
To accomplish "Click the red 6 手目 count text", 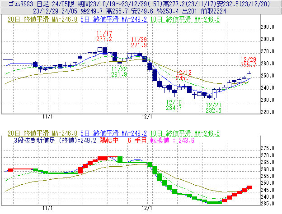I will pos(137,140).
